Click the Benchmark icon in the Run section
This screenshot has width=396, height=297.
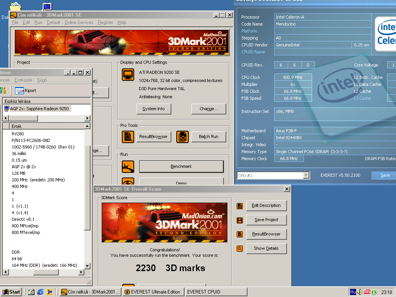click(128, 166)
